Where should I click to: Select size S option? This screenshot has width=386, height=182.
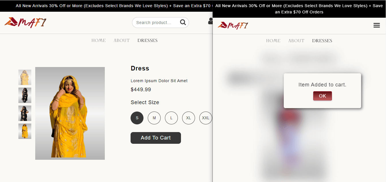[x=137, y=118]
